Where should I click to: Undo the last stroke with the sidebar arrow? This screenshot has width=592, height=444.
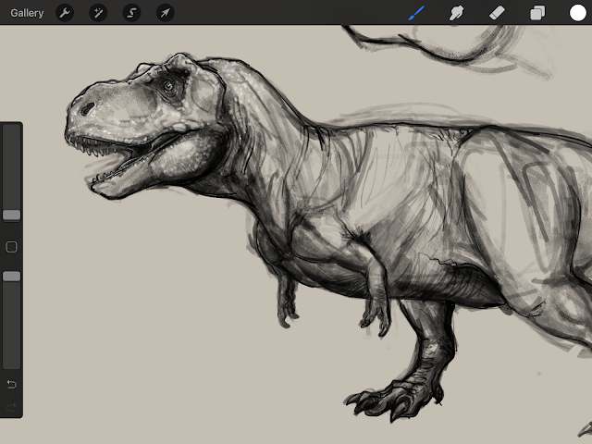pos(11,384)
